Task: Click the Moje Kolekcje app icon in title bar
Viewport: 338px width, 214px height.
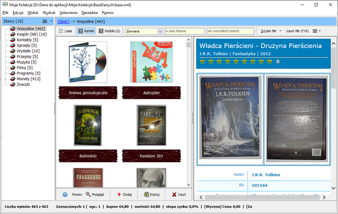Action: click(5, 5)
